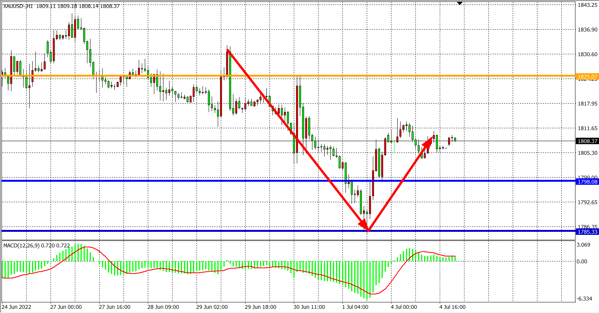Click the blue 1785.33 price label
599x313 pixels.
(x=587, y=232)
